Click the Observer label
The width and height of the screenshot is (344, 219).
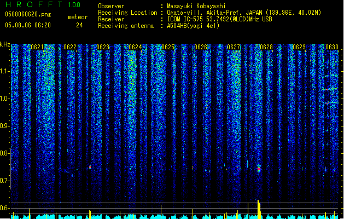click(111, 6)
